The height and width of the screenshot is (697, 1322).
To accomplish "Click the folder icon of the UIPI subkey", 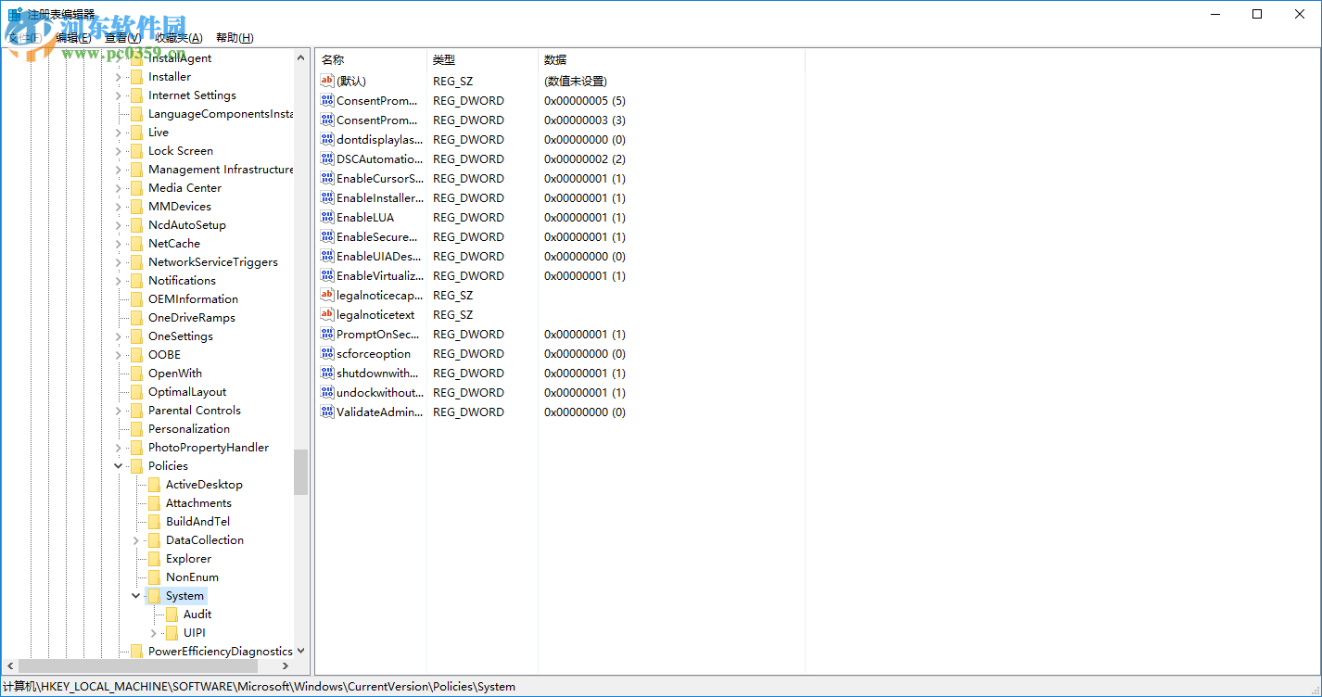I will click(x=173, y=632).
